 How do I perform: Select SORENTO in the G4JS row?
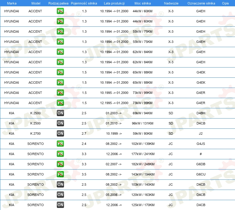click(35, 144)
